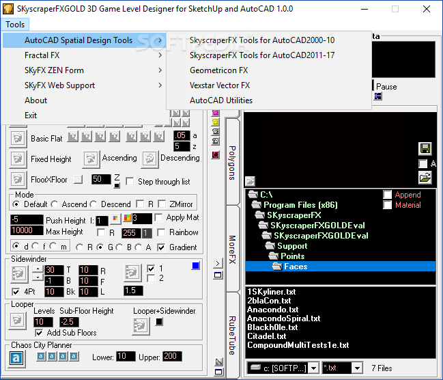
Task: Toggle the 4Pt checkbox
Action: coord(16,291)
